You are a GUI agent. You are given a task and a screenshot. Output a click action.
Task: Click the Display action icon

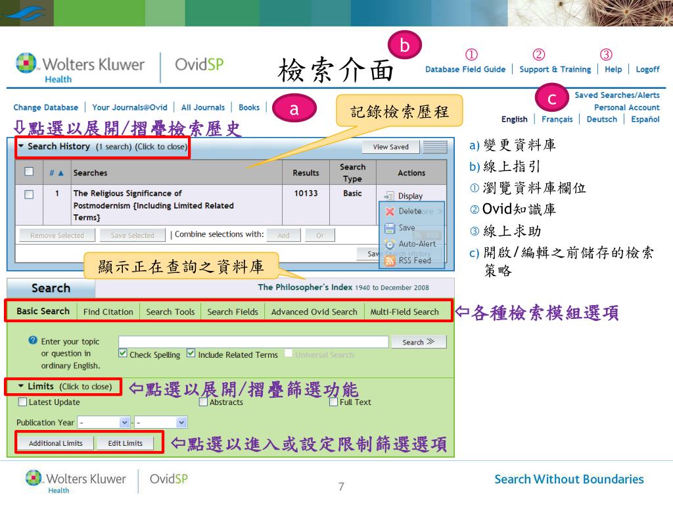click(389, 196)
